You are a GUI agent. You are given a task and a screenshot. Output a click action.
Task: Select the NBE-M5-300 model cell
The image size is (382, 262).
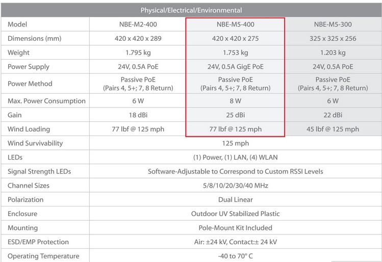click(x=333, y=24)
